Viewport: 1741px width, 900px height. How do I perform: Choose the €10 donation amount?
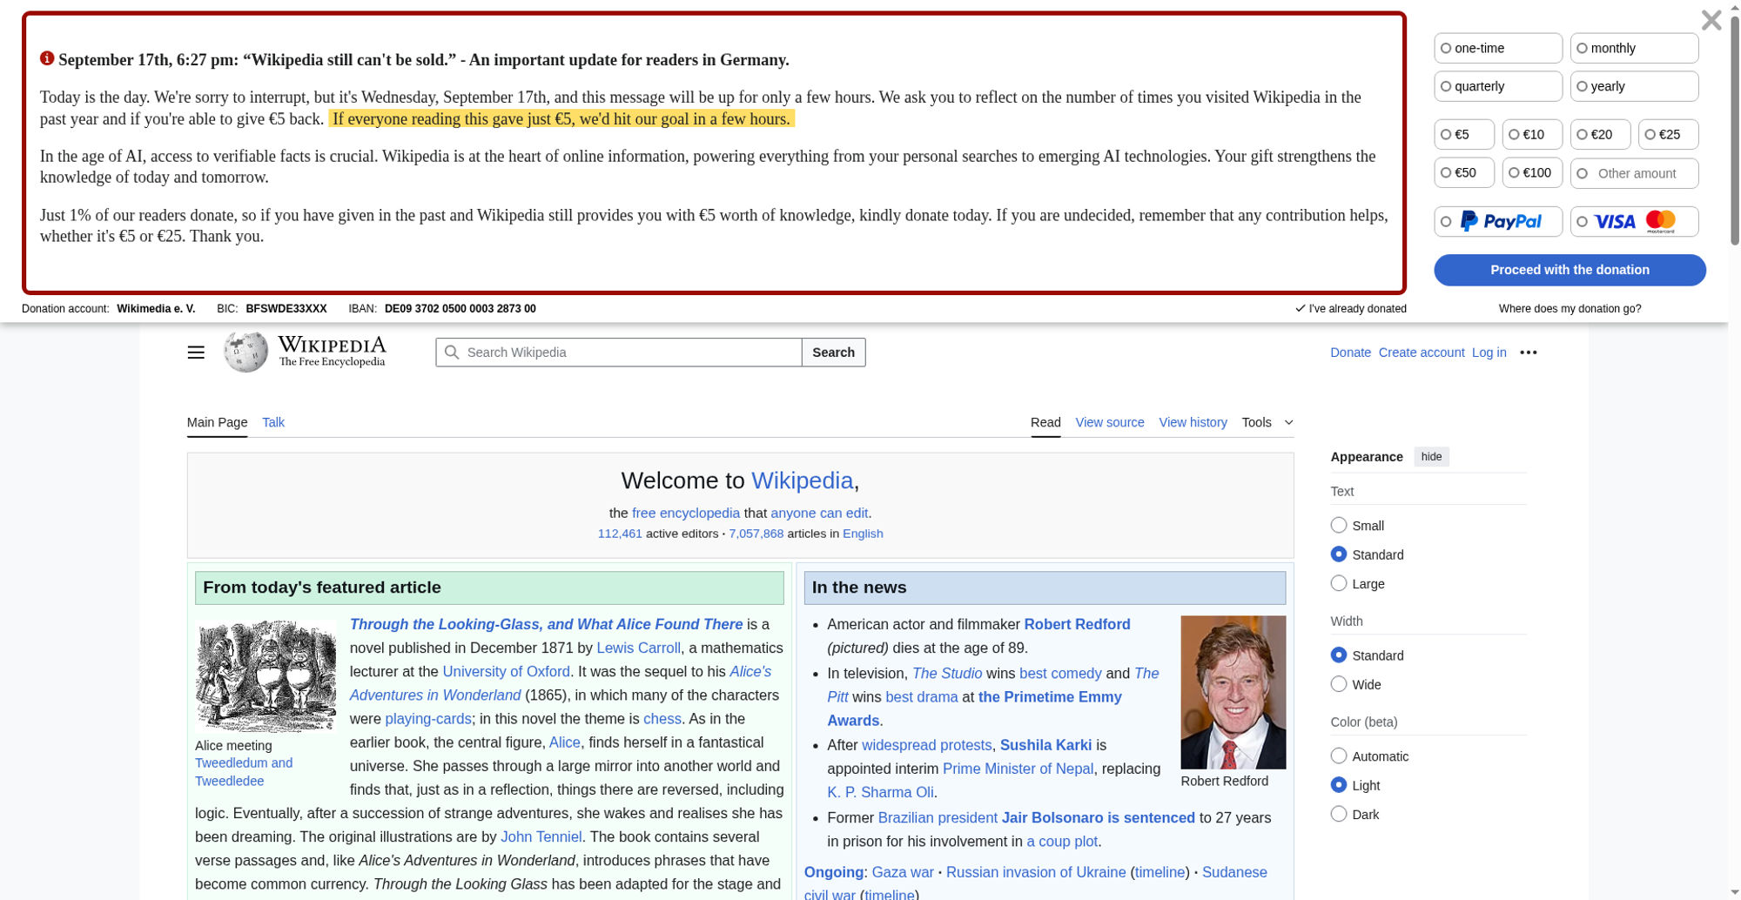tap(1532, 134)
